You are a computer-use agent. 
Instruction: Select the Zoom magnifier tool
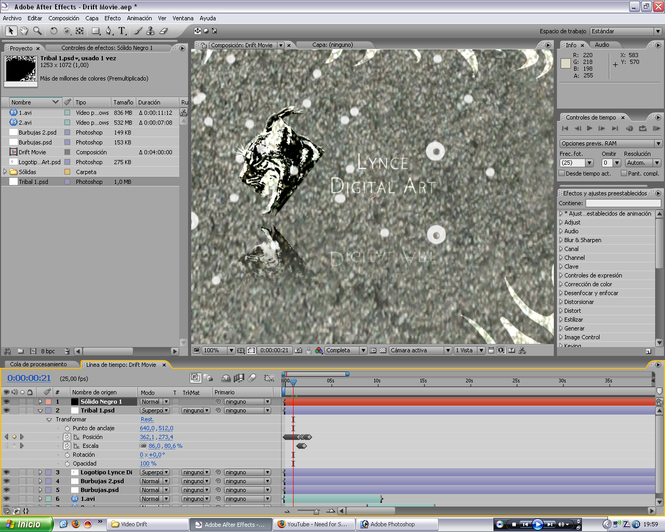tap(37, 31)
